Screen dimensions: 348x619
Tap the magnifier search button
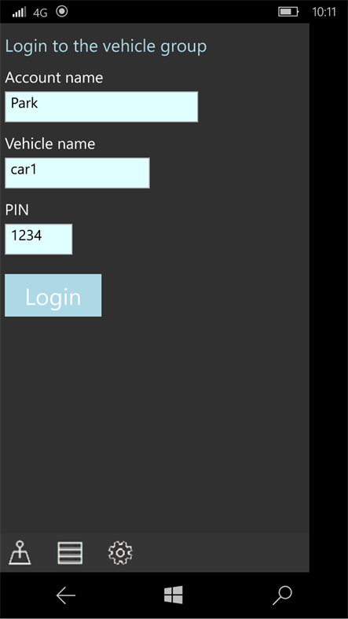[282, 595]
